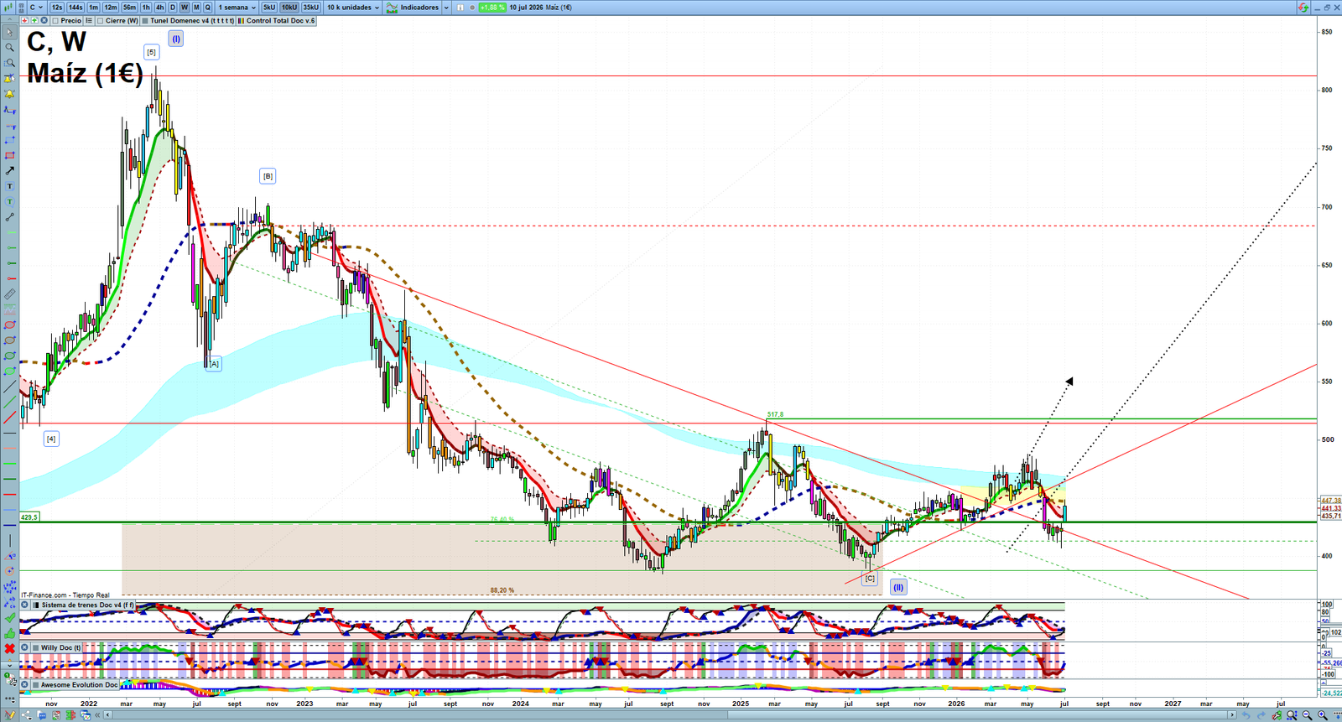Click the horizontal scrollbar left arrow

pyautogui.click(x=108, y=715)
